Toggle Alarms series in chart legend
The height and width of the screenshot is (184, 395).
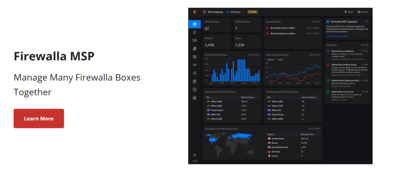tap(269, 60)
